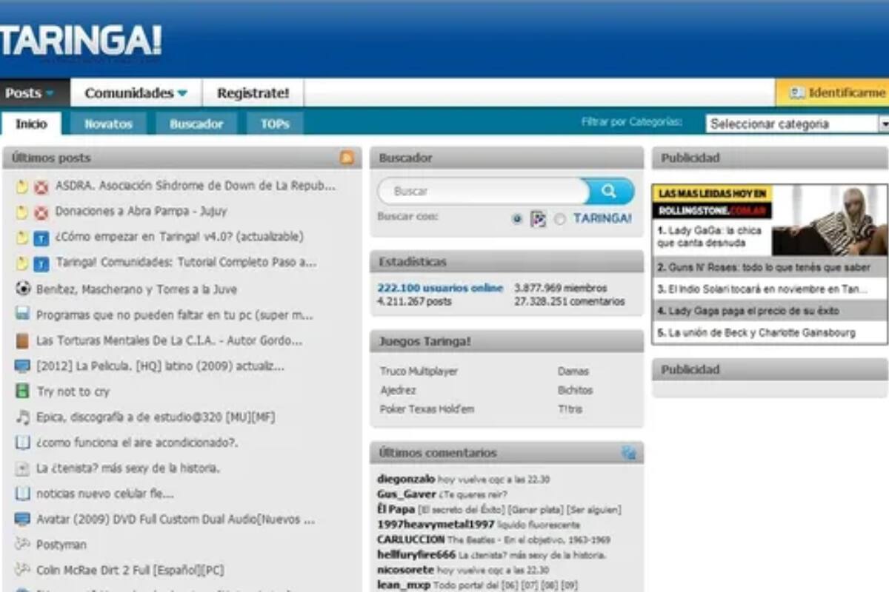This screenshot has width=889, height=592.
Task: Click the Identificarme login button
Action: tap(832, 93)
